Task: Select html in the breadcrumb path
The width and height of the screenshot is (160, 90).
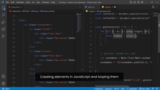Action: [x=27, y=11]
